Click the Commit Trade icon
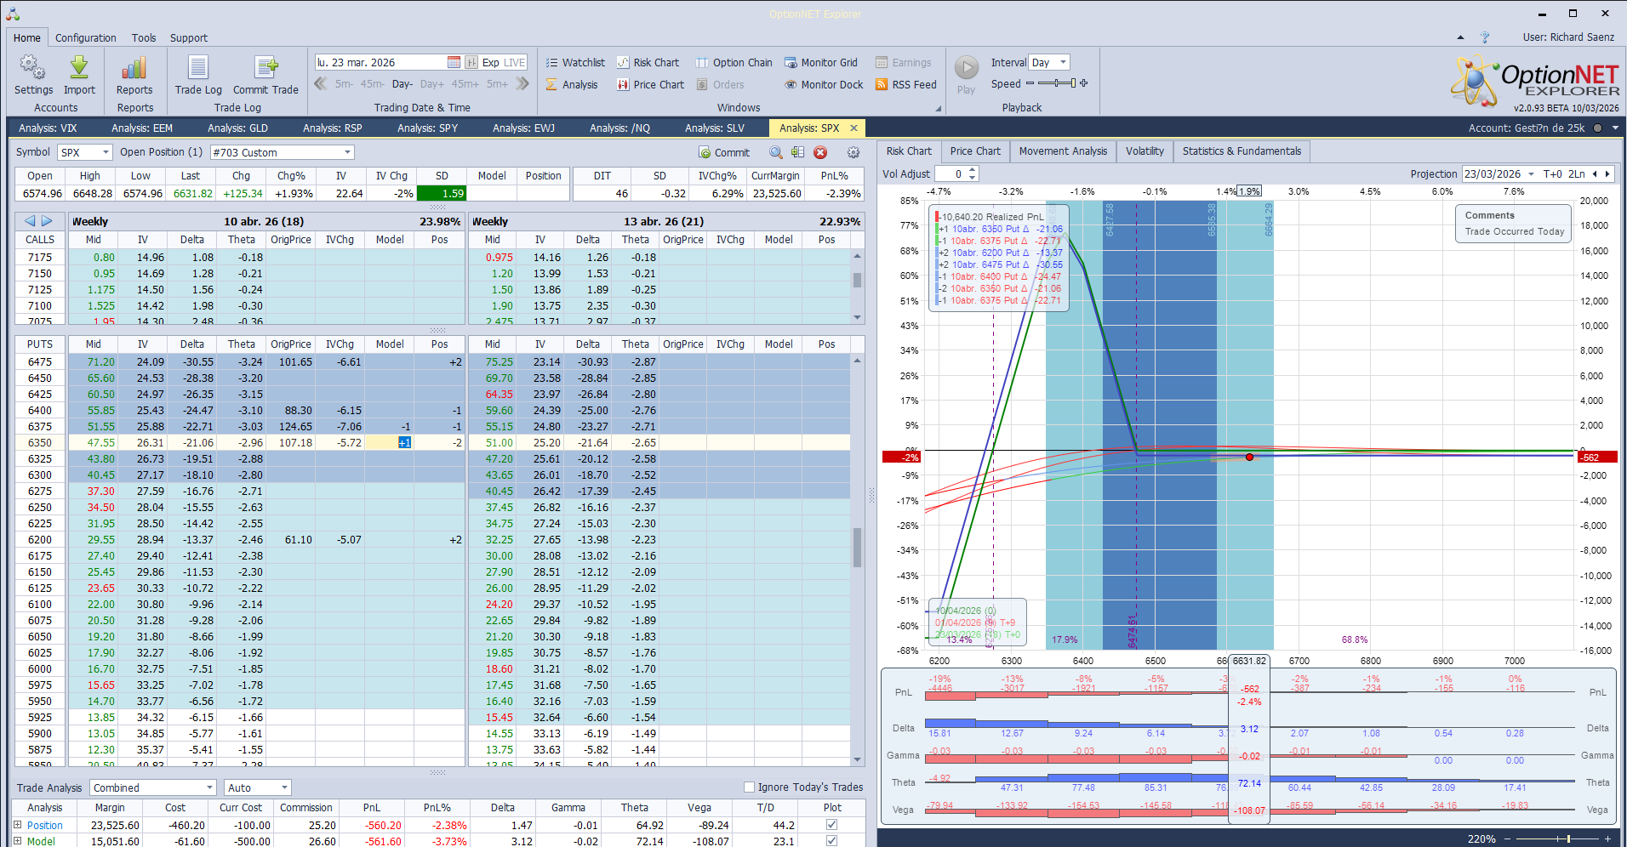The height and width of the screenshot is (847, 1627). [265, 68]
